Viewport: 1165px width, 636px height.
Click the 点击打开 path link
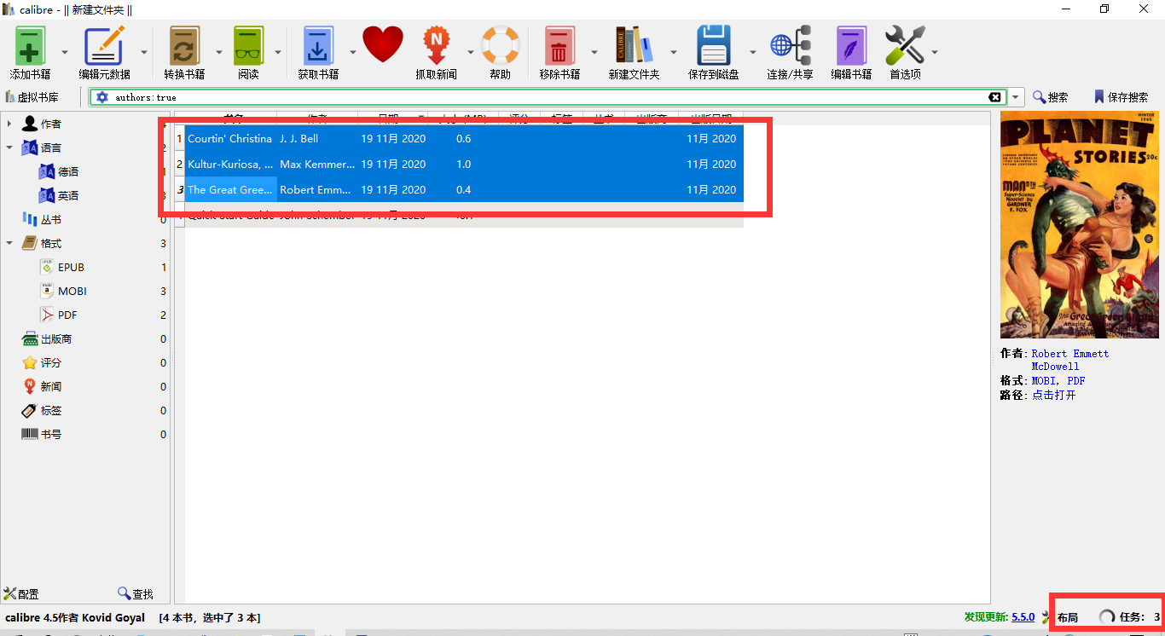(1054, 396)
